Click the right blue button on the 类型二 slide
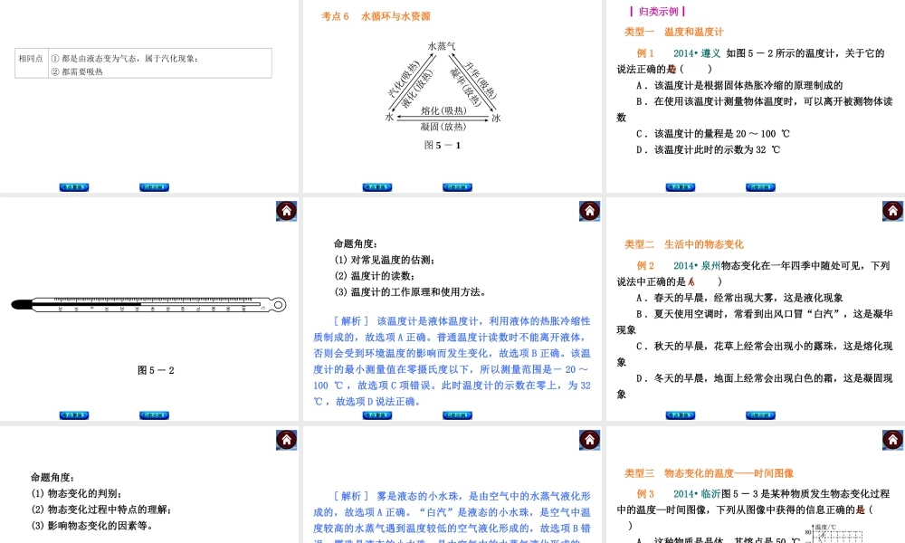Screen dimensions: 905x543 [761, 414]
